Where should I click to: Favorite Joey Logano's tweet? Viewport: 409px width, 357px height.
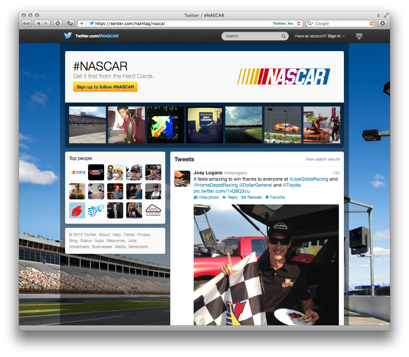[x=275, y=197]
